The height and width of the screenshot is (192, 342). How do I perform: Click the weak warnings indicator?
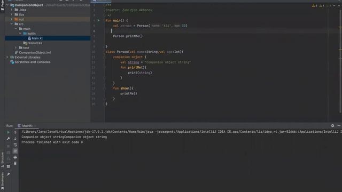point(322,6)
